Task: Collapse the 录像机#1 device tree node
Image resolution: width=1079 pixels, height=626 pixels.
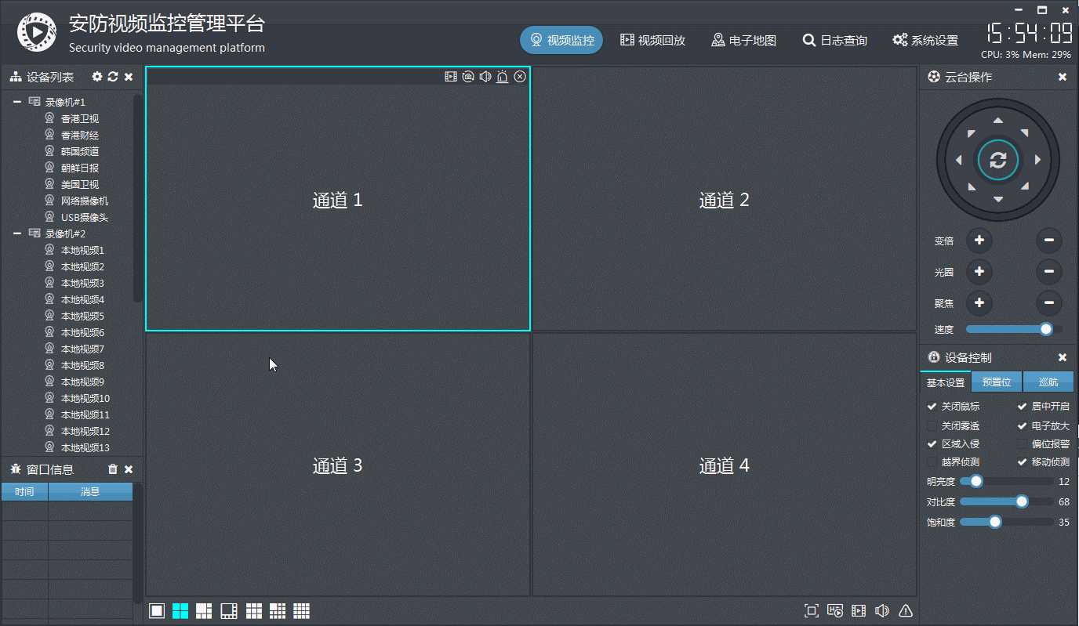Action: coord(17,101)
